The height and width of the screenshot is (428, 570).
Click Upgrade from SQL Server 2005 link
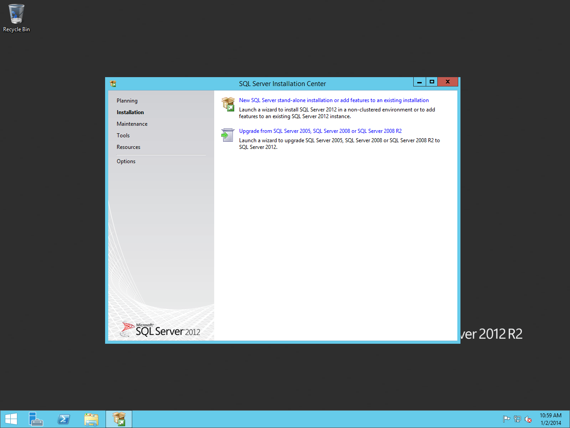(x=320, y=131)
